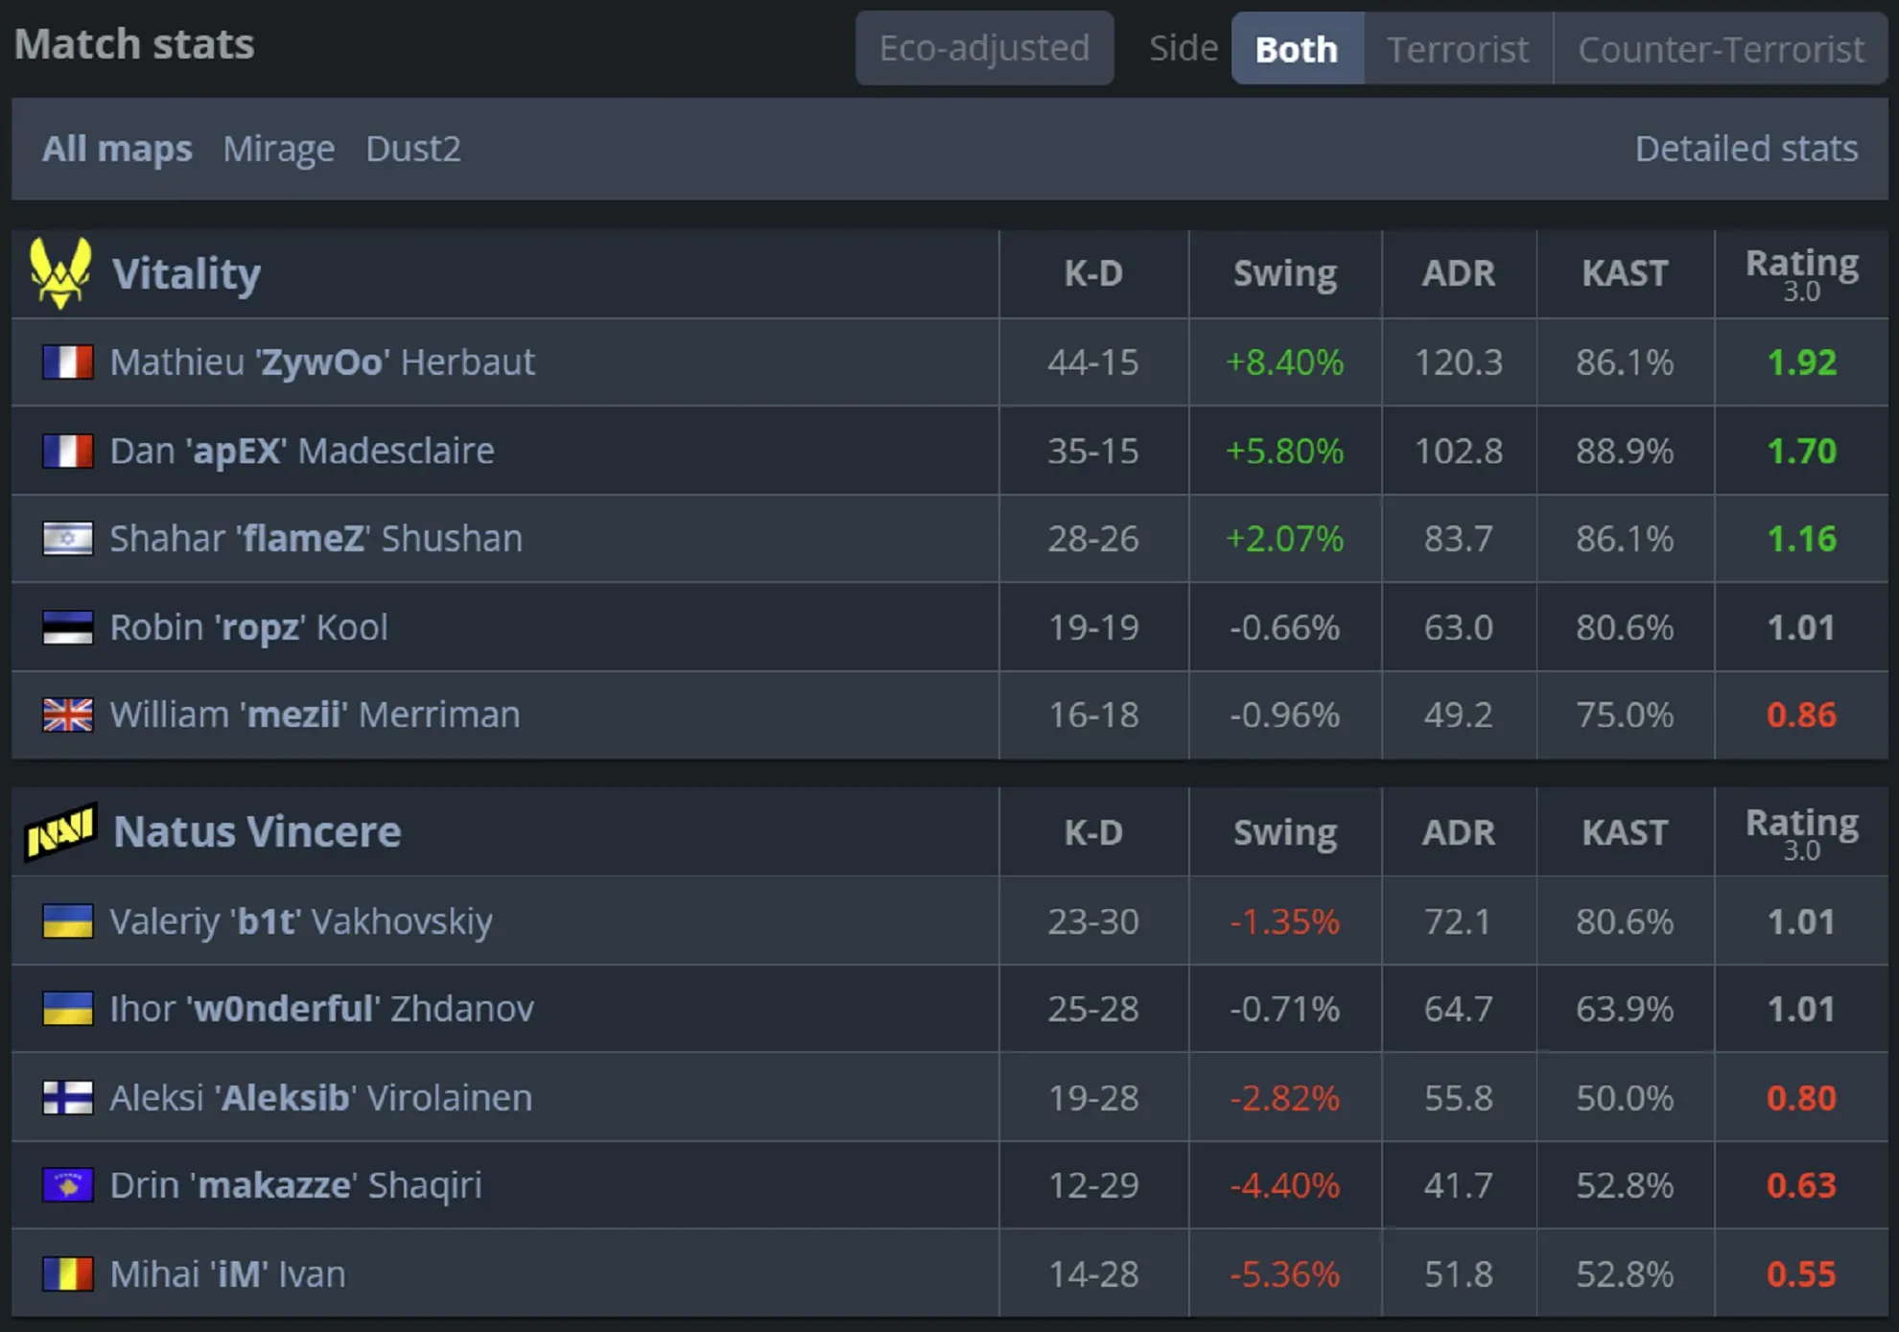Click the UK flag beside mezii
1899x1332 pixels.
(68, 715)
